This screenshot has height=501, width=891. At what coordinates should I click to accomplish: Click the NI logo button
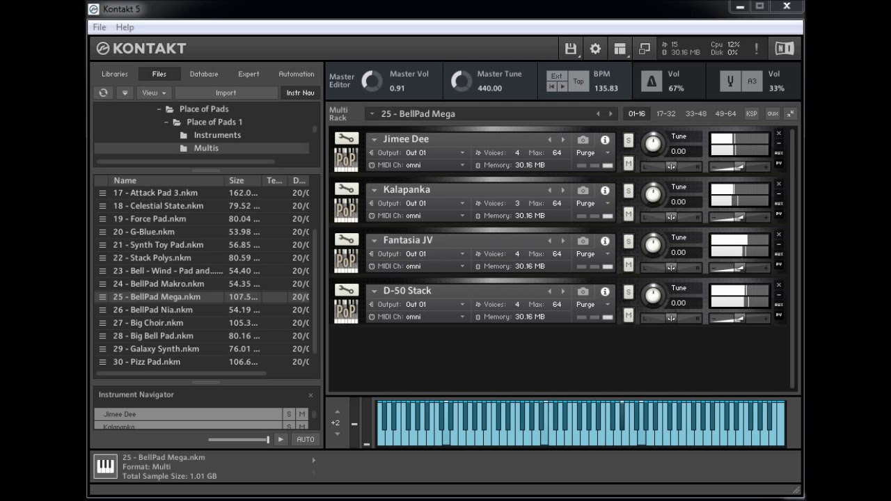pos(784,48)
